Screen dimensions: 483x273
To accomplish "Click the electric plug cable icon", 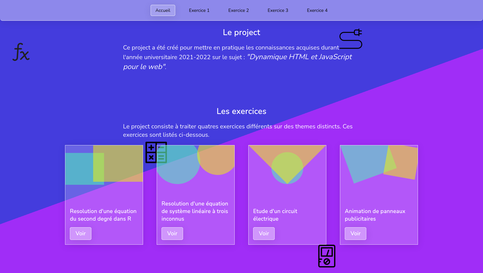I will [351, 39].
